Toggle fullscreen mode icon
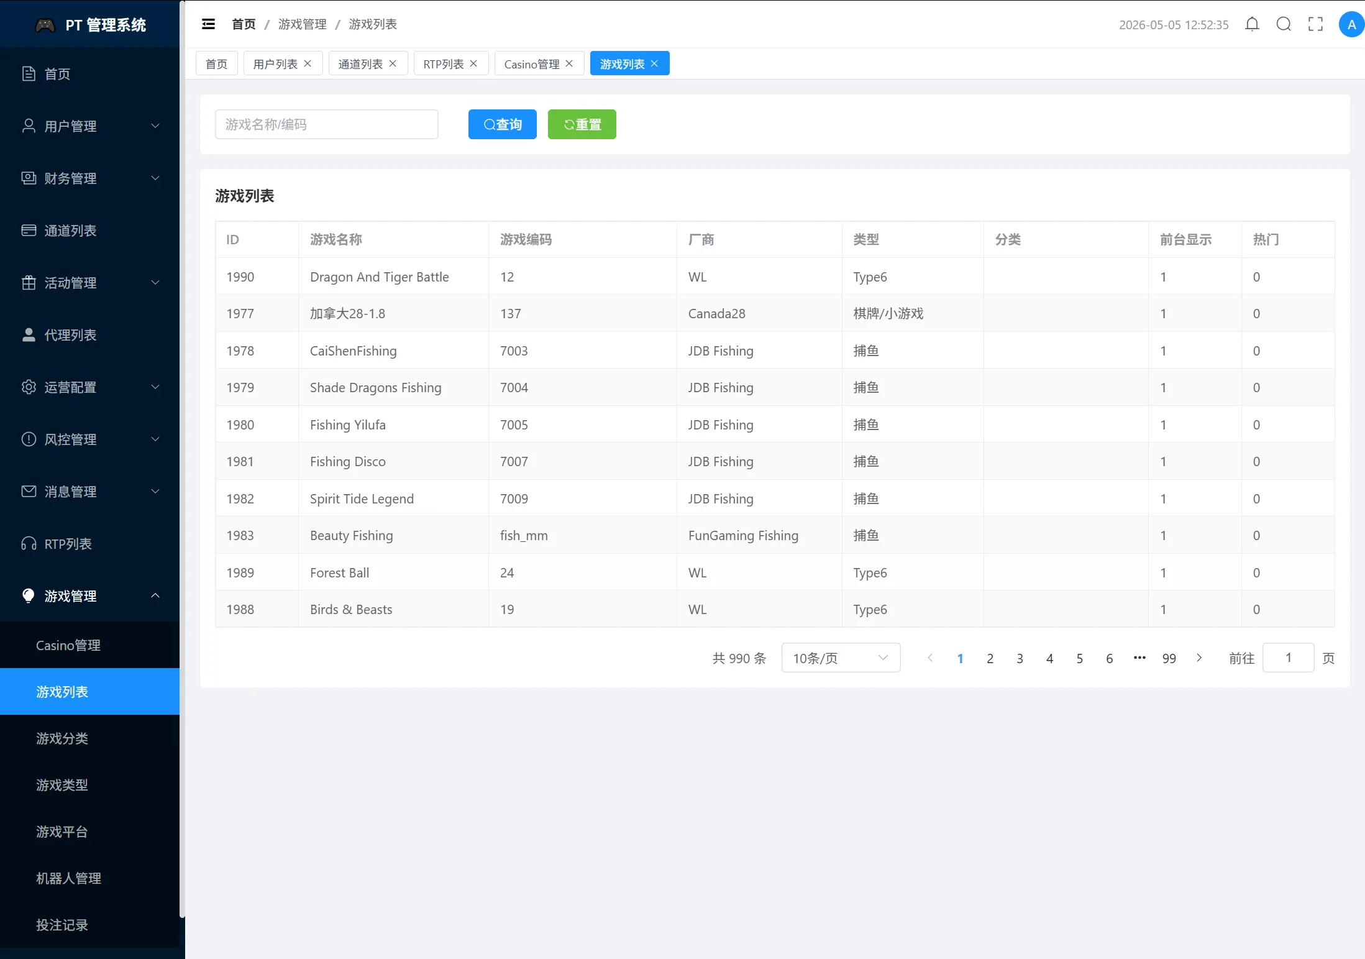 [x=1315, y=24]
